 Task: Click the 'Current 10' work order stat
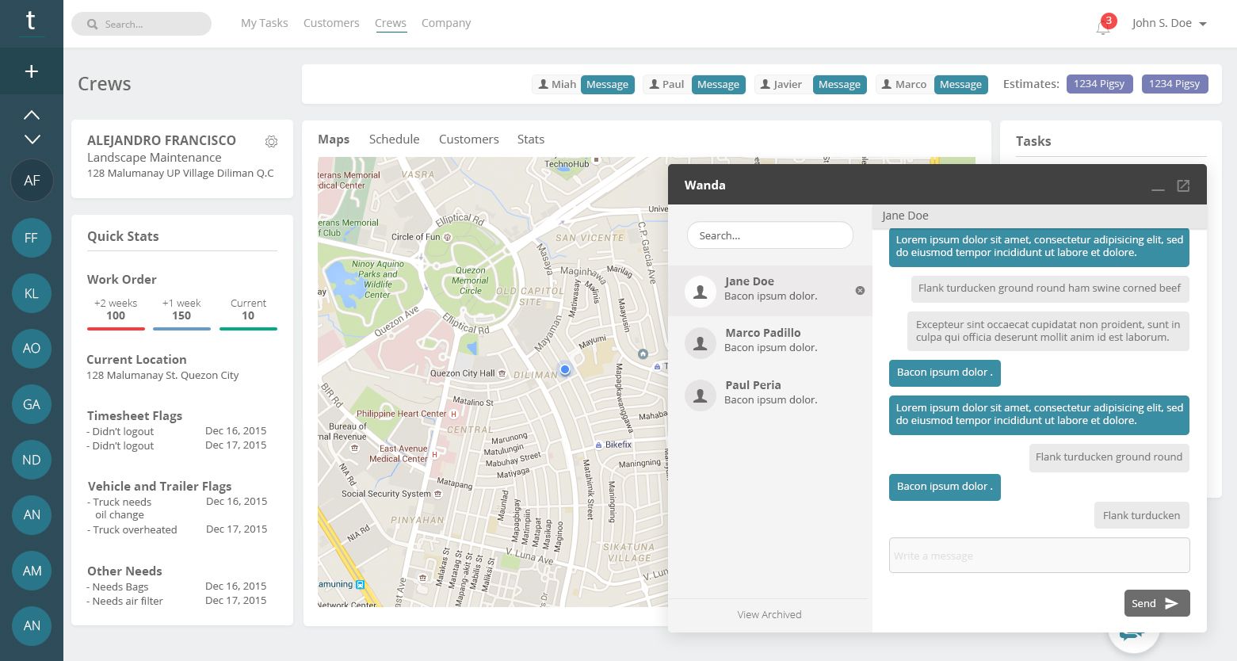248,312
